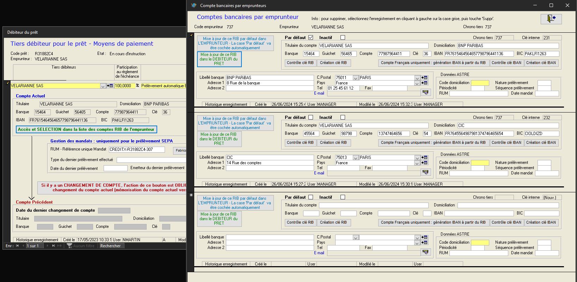Open tiers lookup icon next to VELARIANNE SAS dropdown
The height and width of the screenshot is (282, 577).
(x=110, y=86)
